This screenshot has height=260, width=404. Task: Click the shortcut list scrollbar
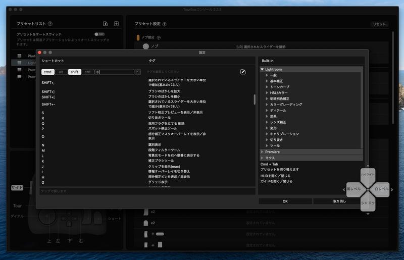pyautogui.click(x=255, y=99)
